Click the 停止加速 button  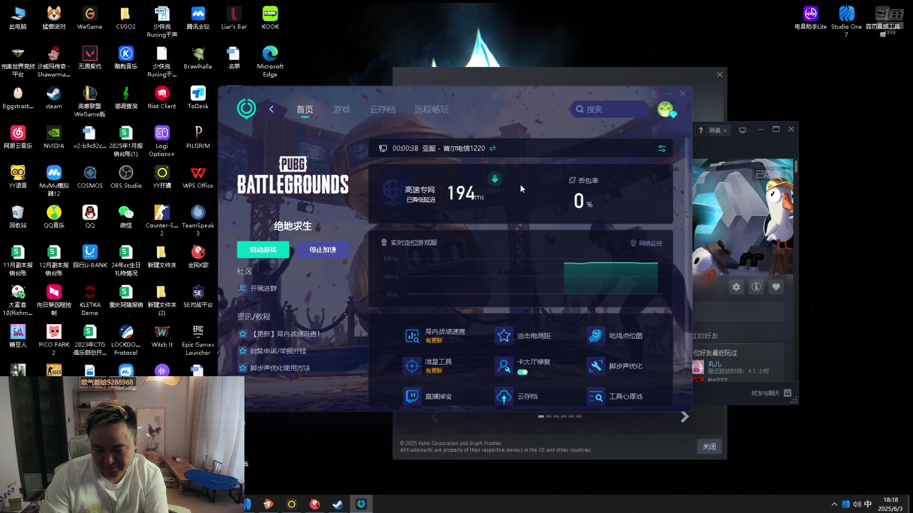(x=323, y=249)
